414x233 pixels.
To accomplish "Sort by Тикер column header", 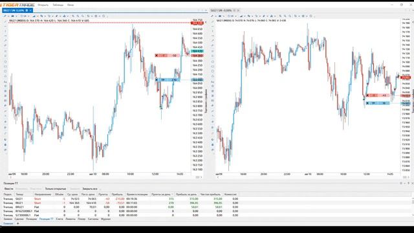I will [24, 194].
